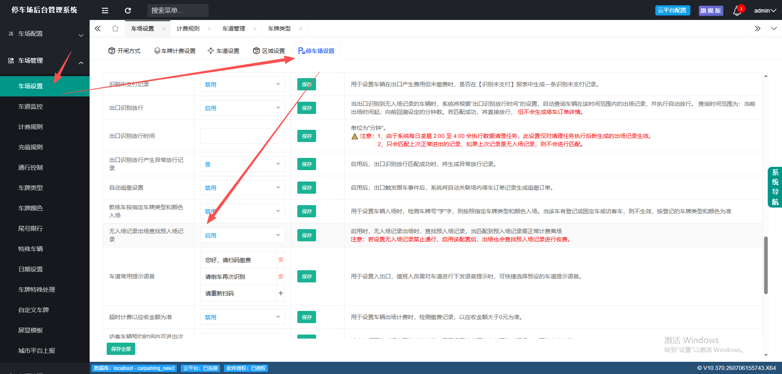The height and width of the screenshot is (374, 782).
Task: Add a new voice prompt with plus icon
Action: 281,293
